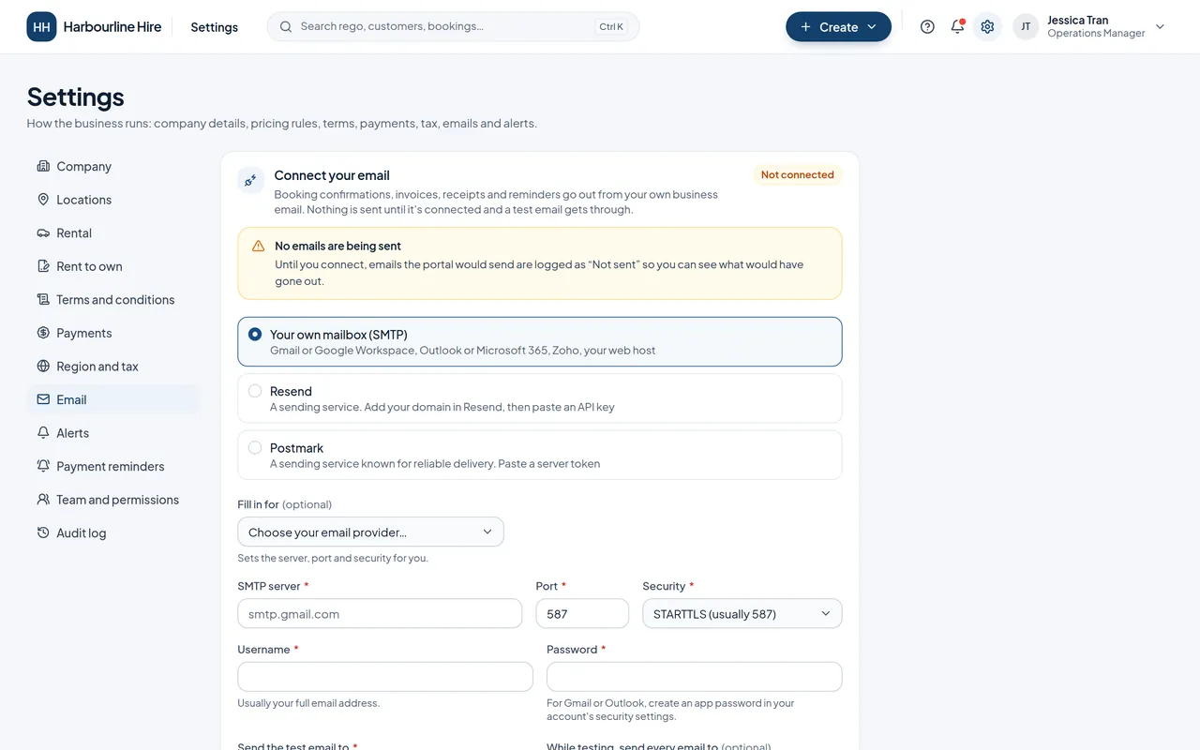
Task: Open the notifications bell
Action: pos(957,27)
